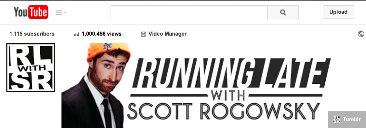The height and width of the screenshot is (129, 366).
Task: Open the RL with SR channel avatar
Action: coord(31,68)
